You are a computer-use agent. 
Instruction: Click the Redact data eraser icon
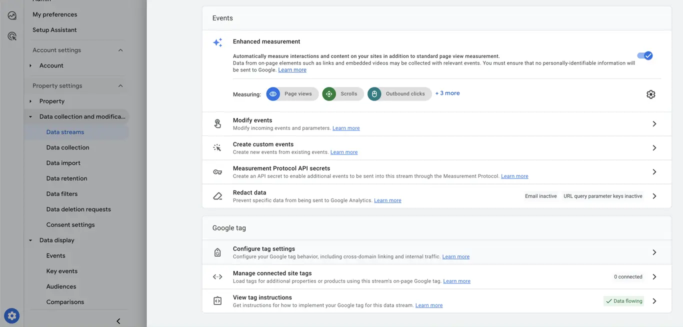pyautogui.click(x=217, y=196)
